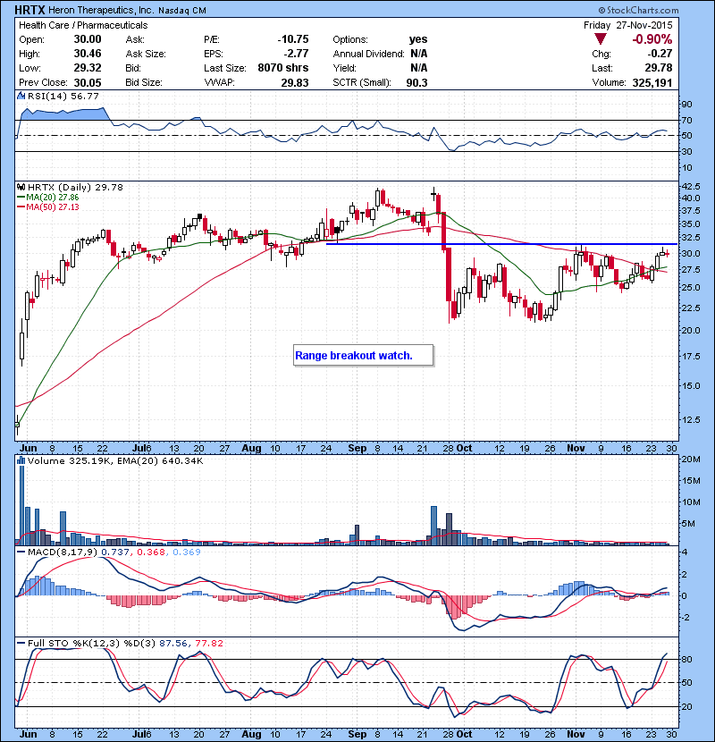This screenshot has height=742, width=715.
Task: Click the volume bars icon beside Volume label
Action: click(21, 460)
